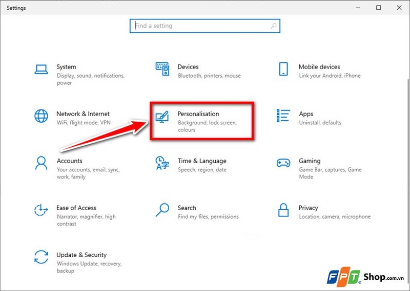Open Gaming settings title
This screenshot has height=291, width=410.
[x=310, y=161]
